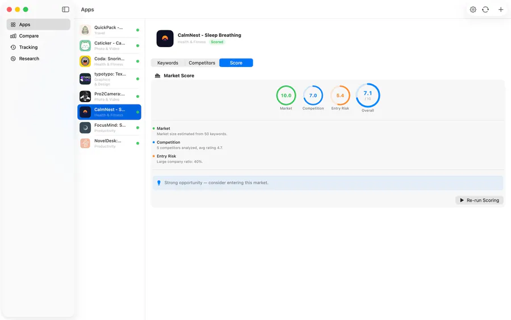511x320 pixels.
Task: Click the Market Score chart icon
Action: [158, 76]
